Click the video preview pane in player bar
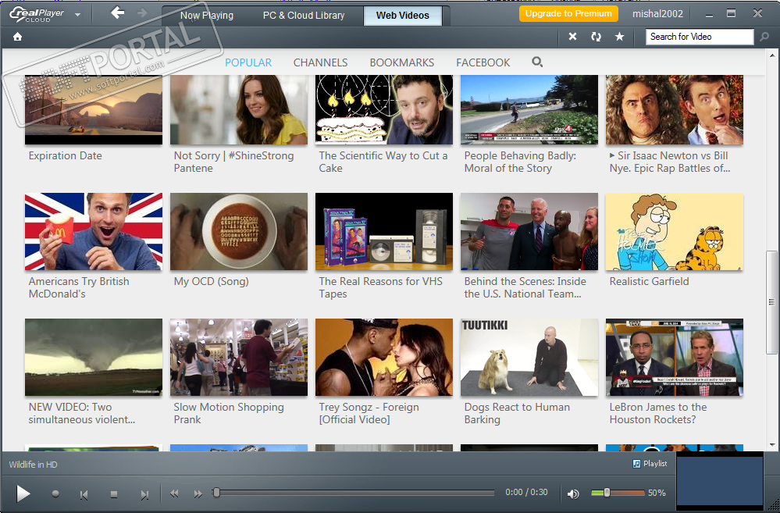This screenshot has width=780, height=513. click(x=720, y=481)
